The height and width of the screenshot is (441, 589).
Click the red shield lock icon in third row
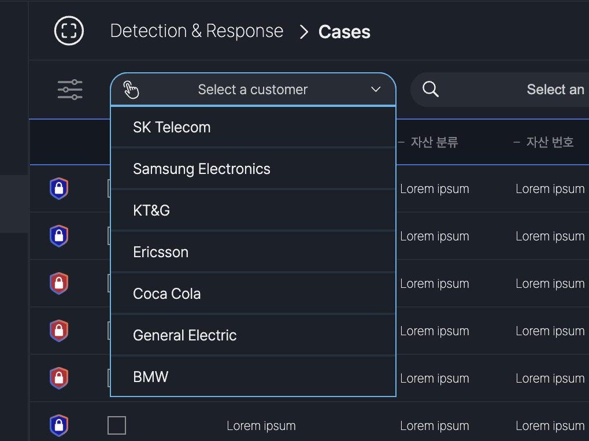tap(58, 284)
